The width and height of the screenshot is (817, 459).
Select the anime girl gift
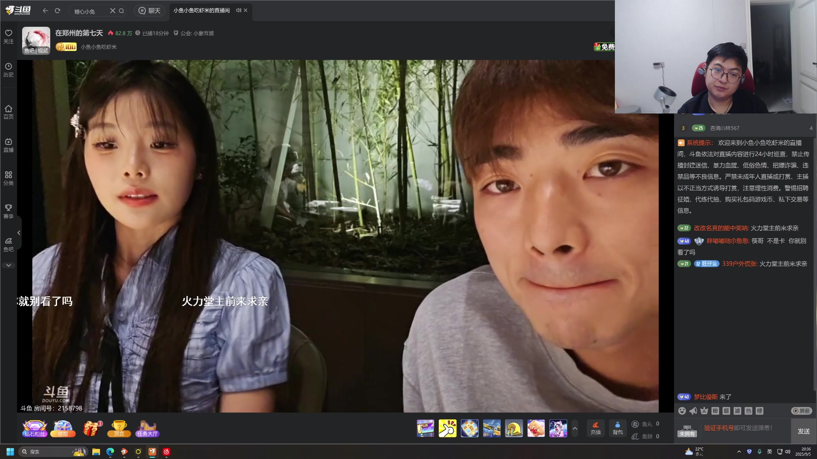(558, 428)
